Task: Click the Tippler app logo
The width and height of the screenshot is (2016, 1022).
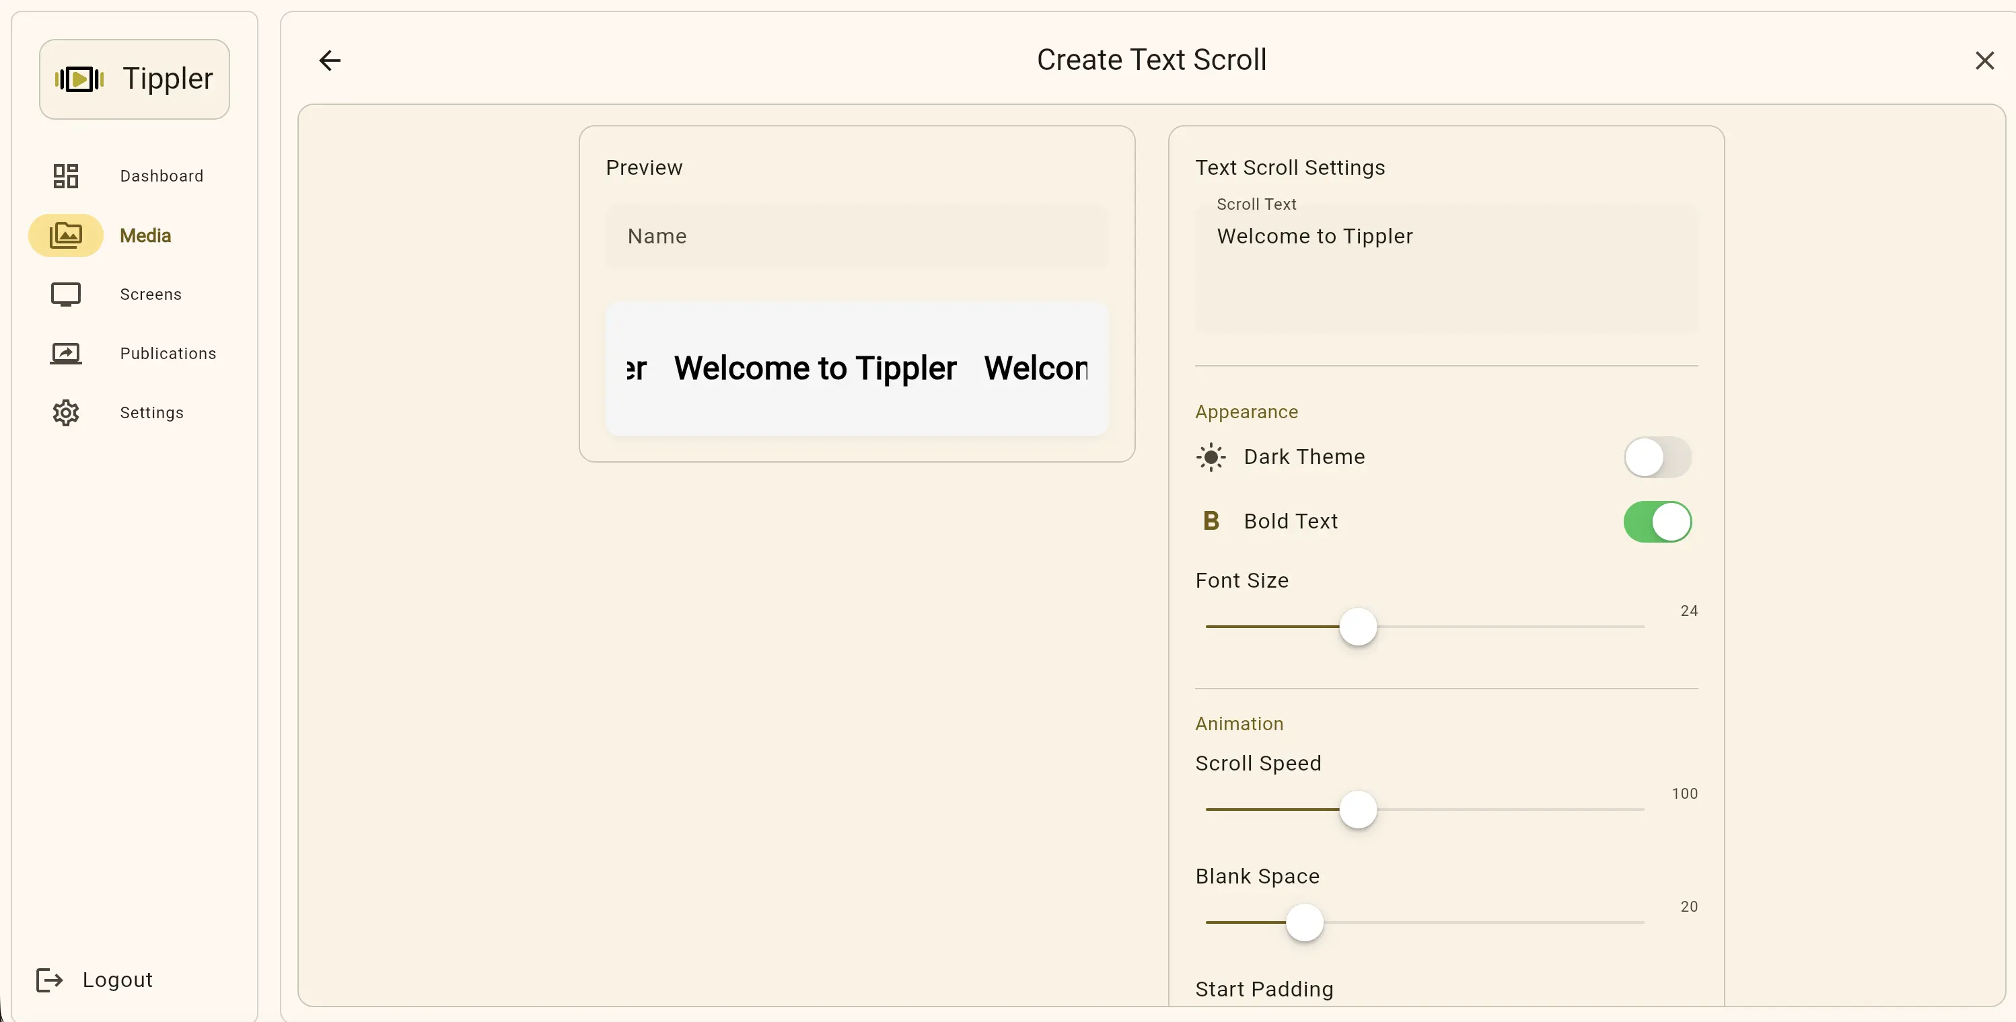Action: point(133,78)
